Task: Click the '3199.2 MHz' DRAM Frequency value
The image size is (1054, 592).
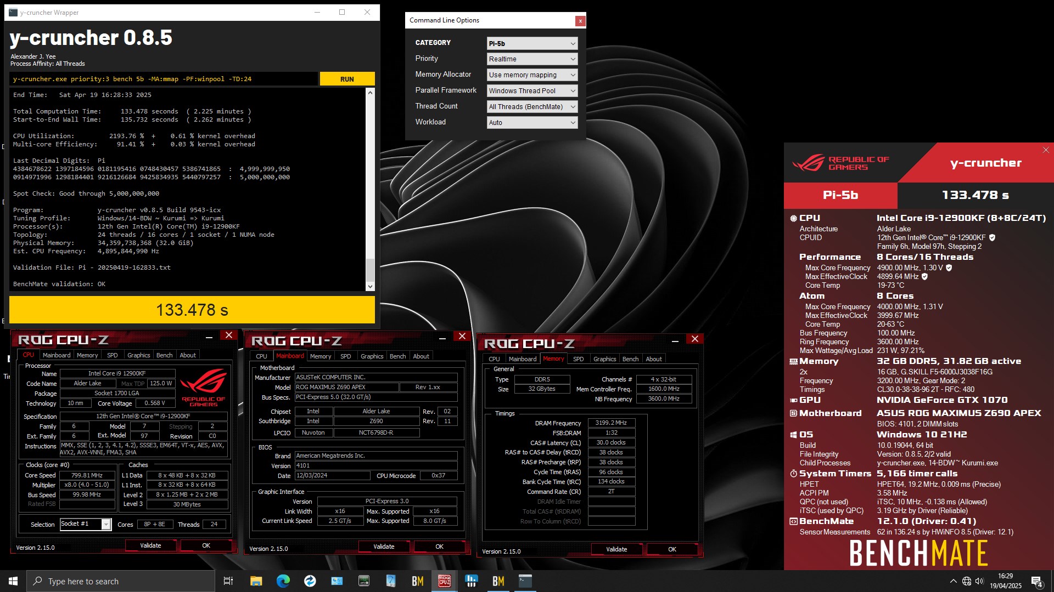Action: (611, 423)
